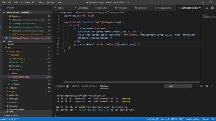Click the master branch status bar item
The width and height of the screenshot is (216, 121).
pyautogui.click(x=3, y=119)
